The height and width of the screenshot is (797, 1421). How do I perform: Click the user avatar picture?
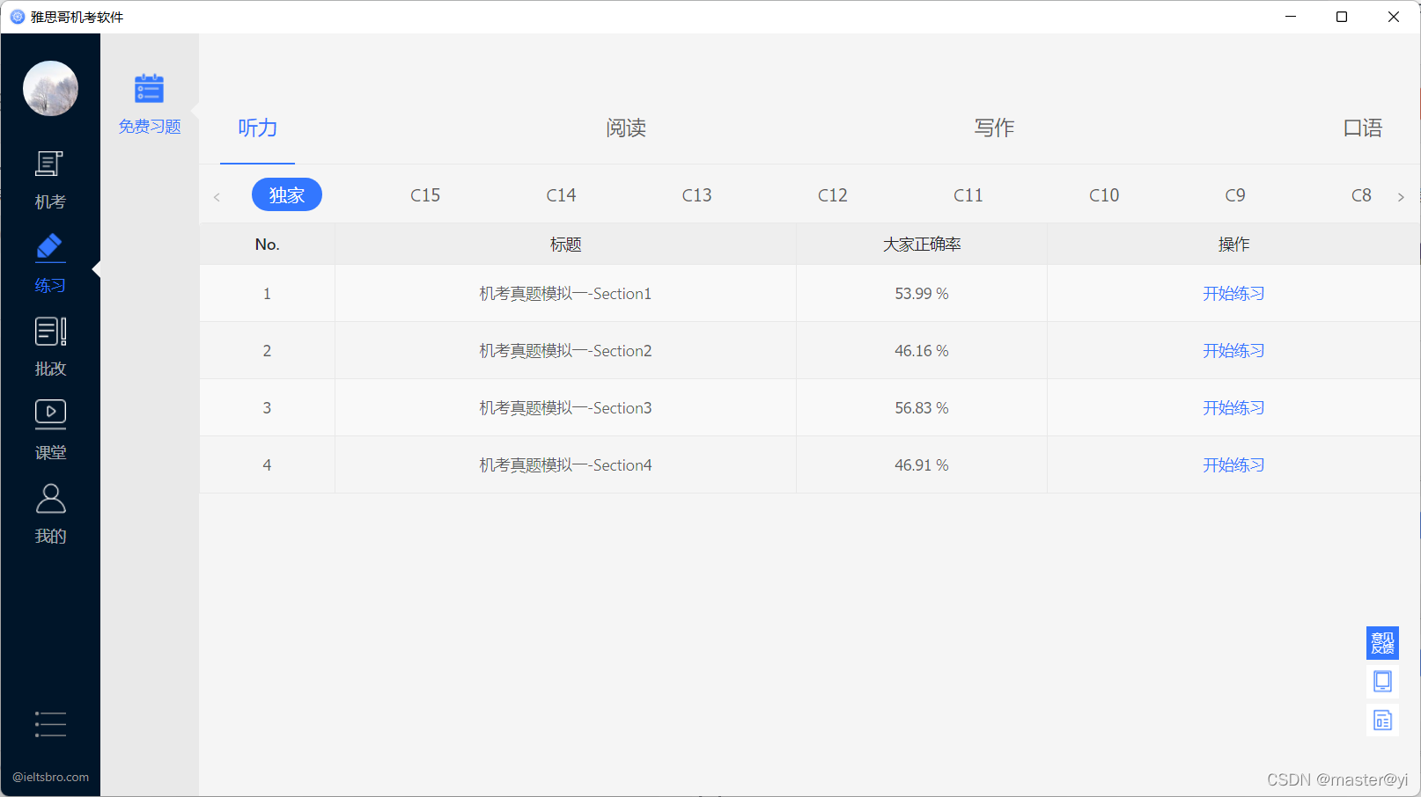50,88
